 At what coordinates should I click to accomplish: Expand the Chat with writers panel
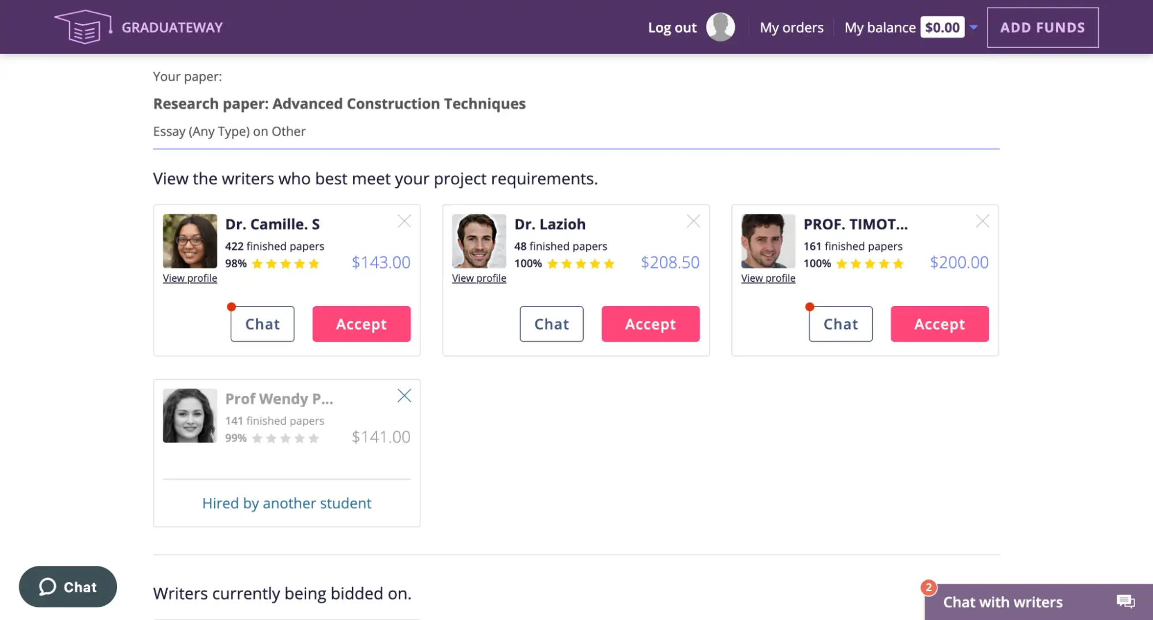[1002, 602]
